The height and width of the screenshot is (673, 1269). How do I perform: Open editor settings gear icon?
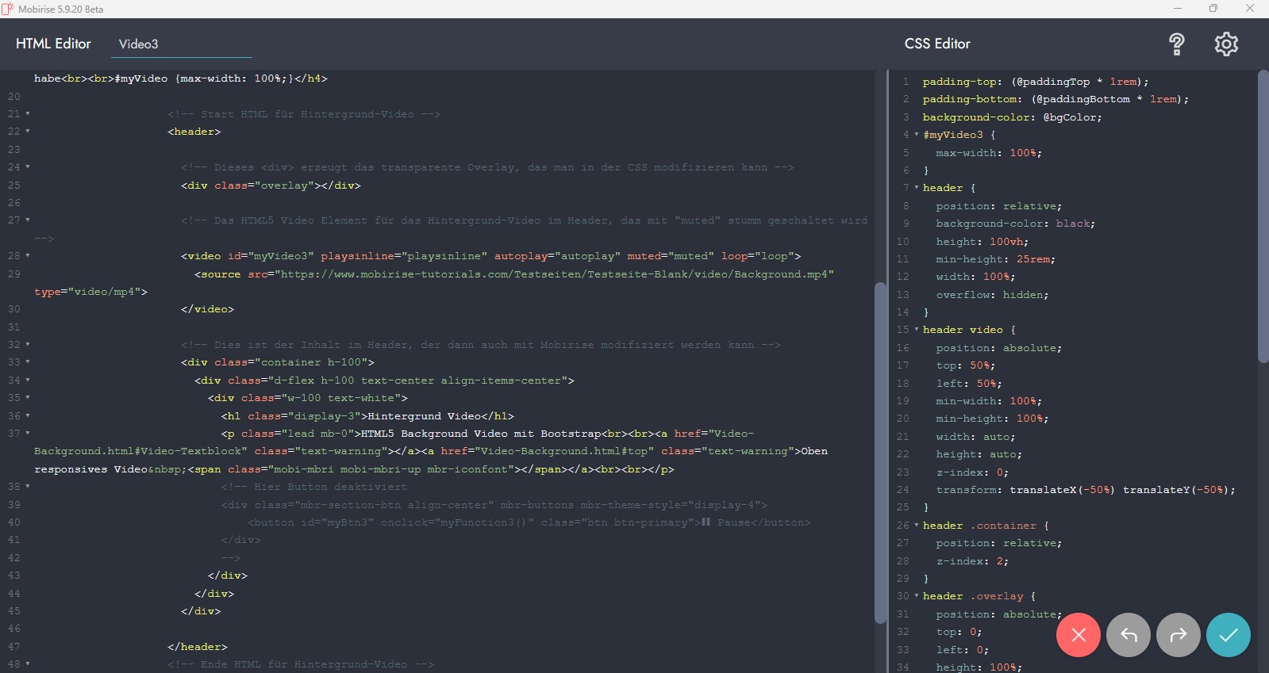[1225, 44]
